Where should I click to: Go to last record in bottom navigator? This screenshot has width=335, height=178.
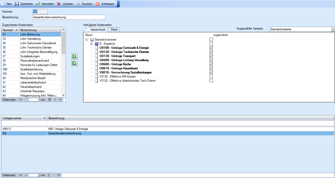[x=59, y=175]
